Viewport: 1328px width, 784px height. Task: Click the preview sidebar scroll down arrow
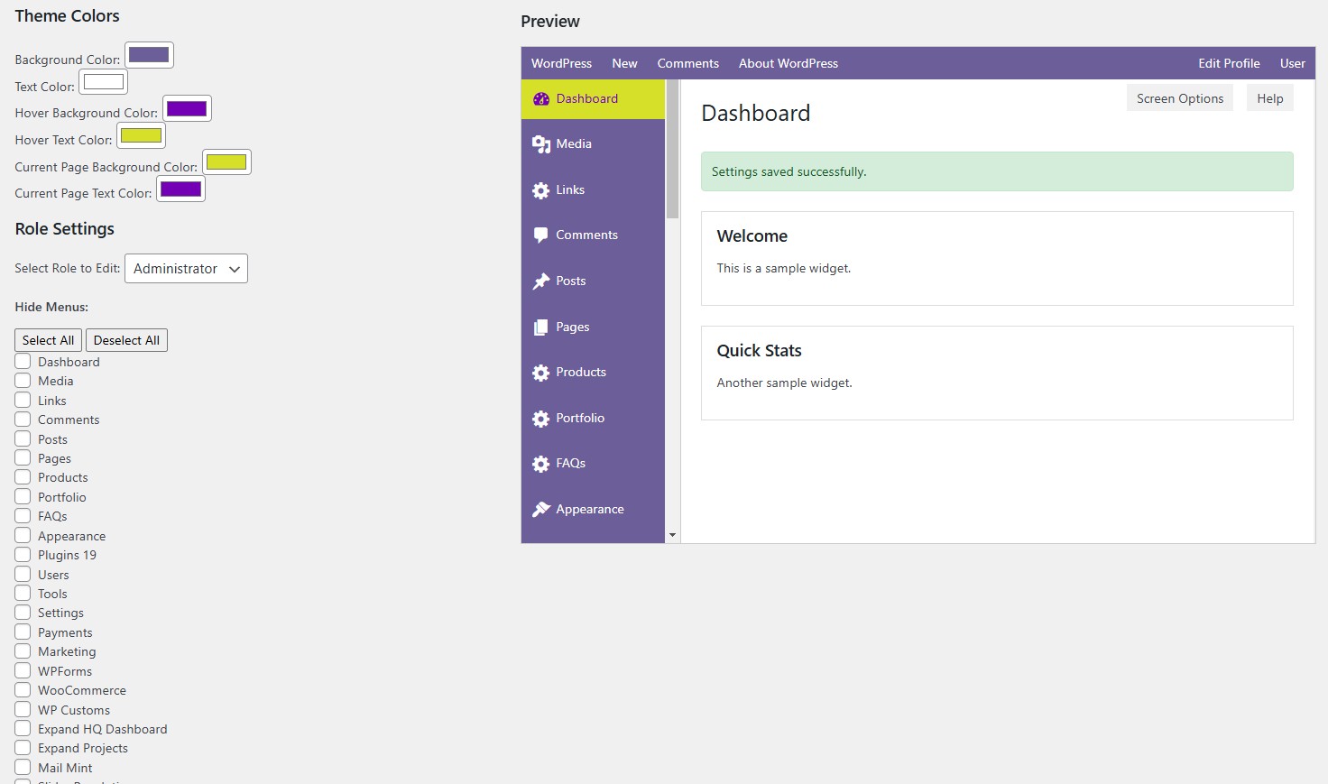pyautogui.click(x=672, y=536)
